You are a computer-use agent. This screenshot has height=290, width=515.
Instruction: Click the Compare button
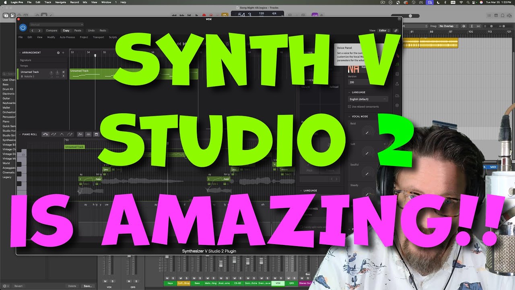point(51,30)
